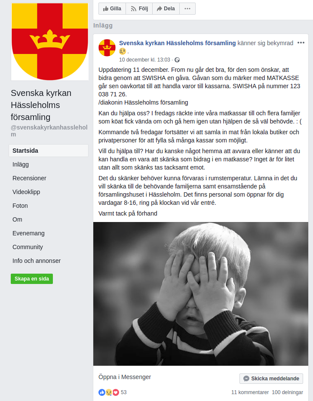This screenshot has height=401, width=313.
Task: Click the green Skapa en sida button
Action: tap(32, 279)
